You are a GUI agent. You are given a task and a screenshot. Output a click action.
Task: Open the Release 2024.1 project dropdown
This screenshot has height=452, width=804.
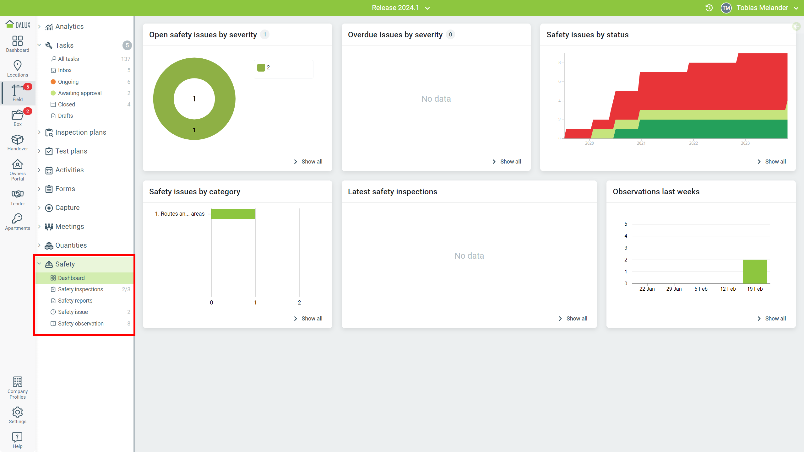coord(400,8)
